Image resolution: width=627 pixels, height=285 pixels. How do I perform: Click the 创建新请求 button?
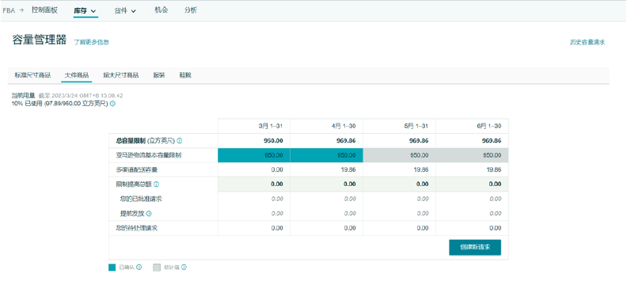475,248
